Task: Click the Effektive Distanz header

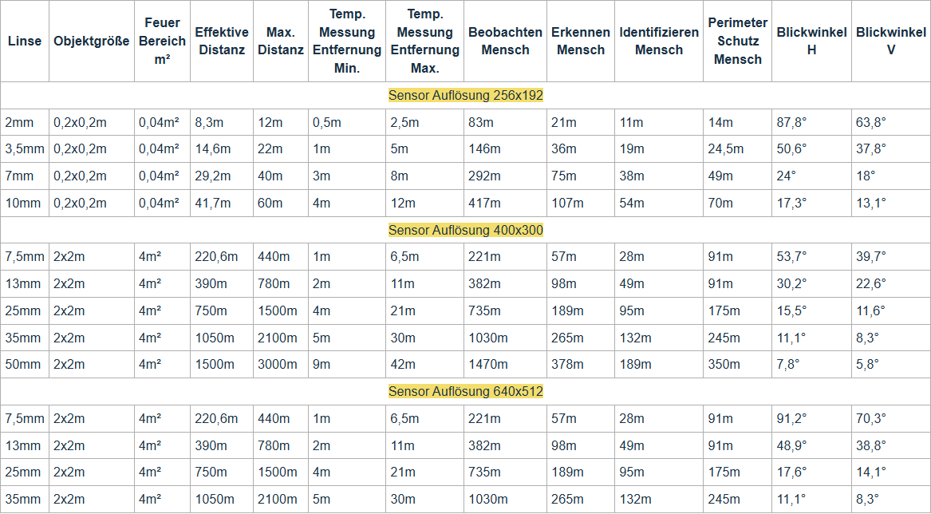Action: pyautogui.click(x=221, y=41)
